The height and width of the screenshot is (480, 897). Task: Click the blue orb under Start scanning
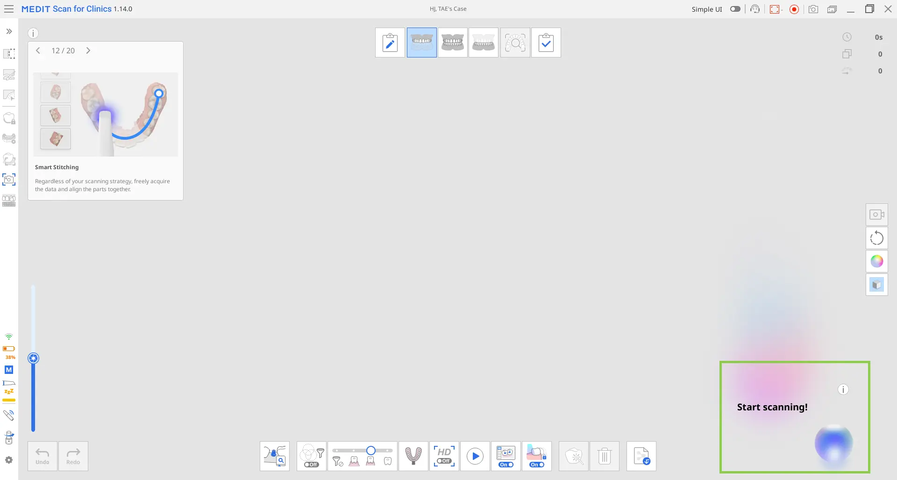834,443
